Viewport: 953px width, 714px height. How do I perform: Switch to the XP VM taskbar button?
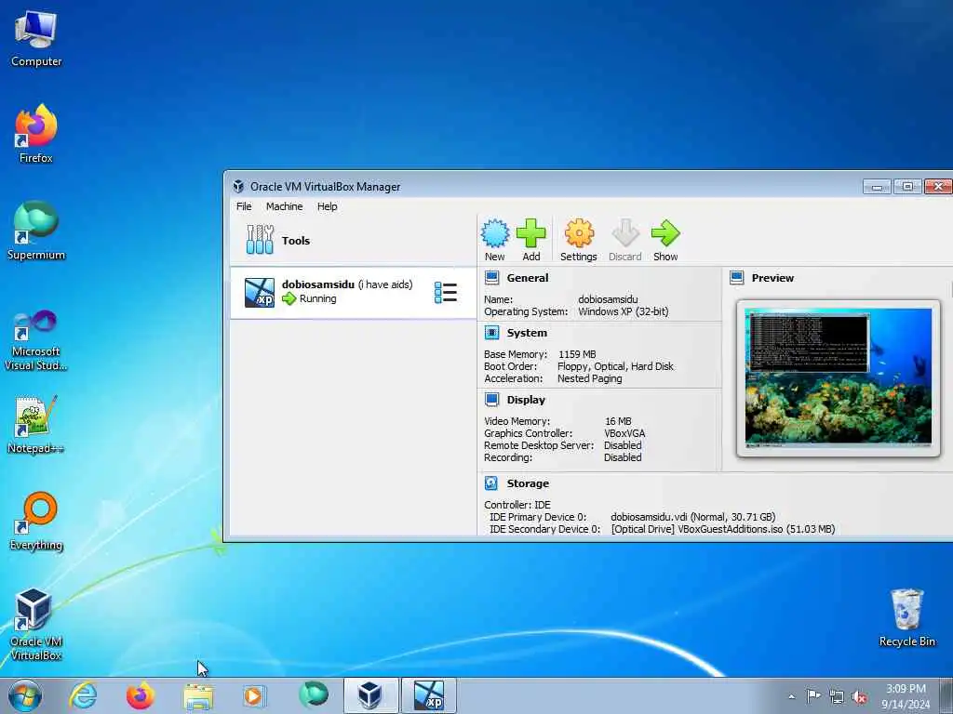click(x=428, y=695)
